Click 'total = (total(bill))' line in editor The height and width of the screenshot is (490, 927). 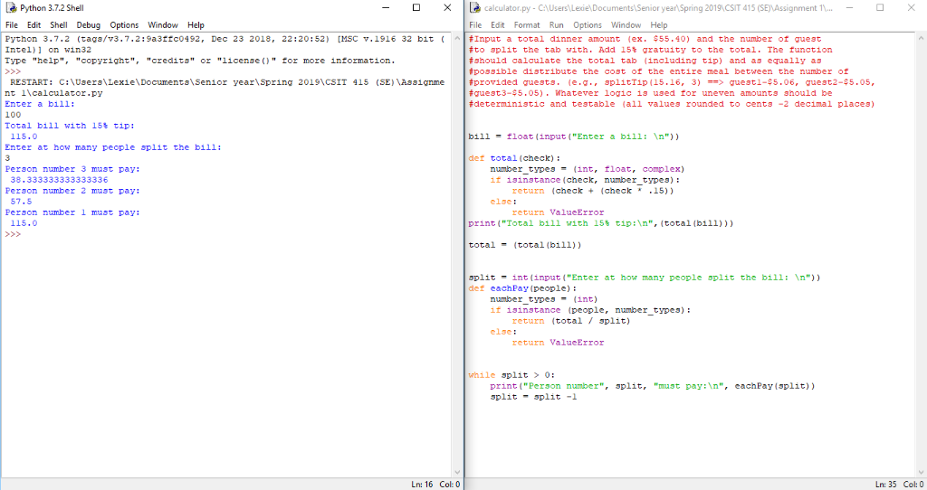pos(525,245)
